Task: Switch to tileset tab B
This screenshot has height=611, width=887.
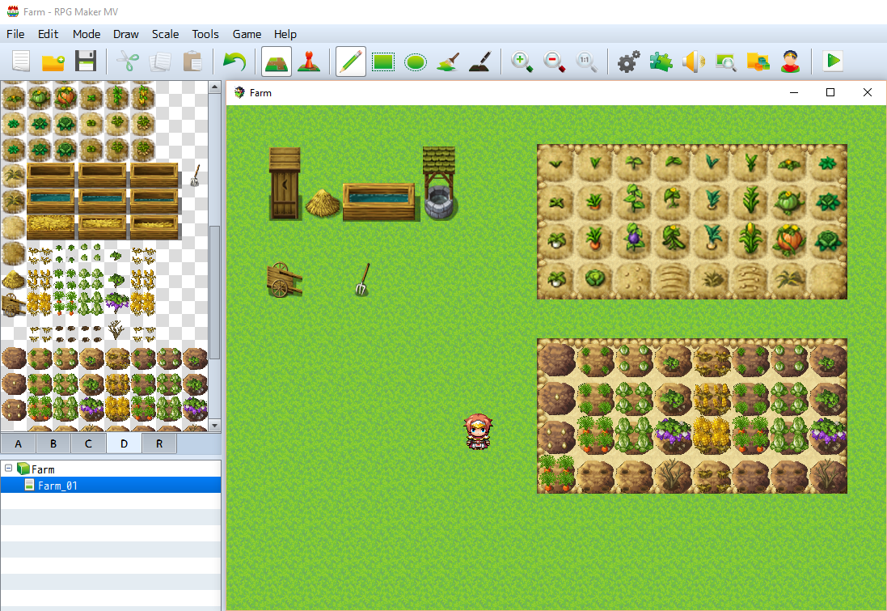Action: pos(53,443)
